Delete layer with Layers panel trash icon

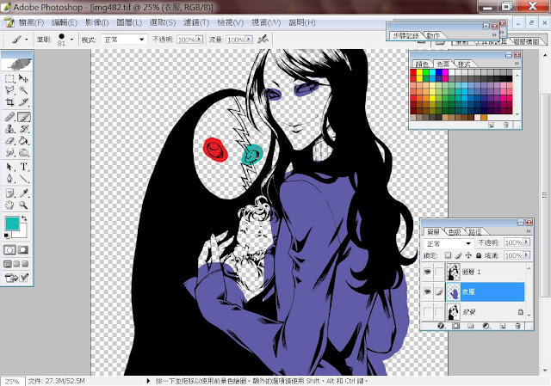pyautogui.click(x=517, y=326)
